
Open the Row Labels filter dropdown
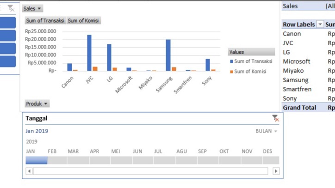pyautogui.click(x=320, y=24)
